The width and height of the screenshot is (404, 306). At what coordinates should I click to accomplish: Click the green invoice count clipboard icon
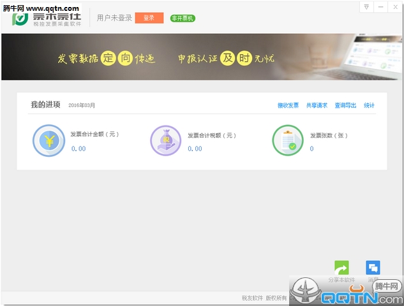coord(288,140)
